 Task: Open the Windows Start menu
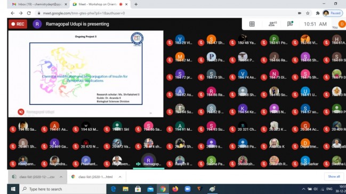click(13, 189)
